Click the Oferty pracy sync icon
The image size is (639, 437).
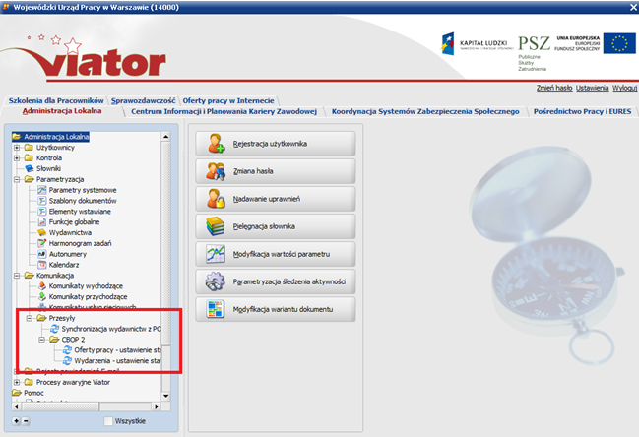pyautogui.click(x=67, y=349)
